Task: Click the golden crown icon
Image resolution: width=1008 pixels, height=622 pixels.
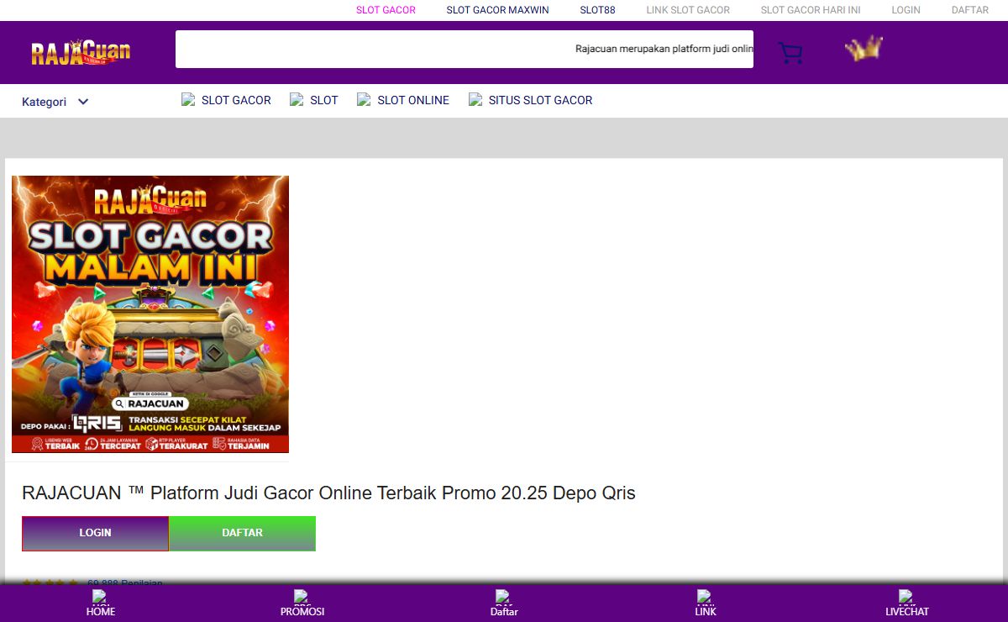Action: click(x=864, y=49)
